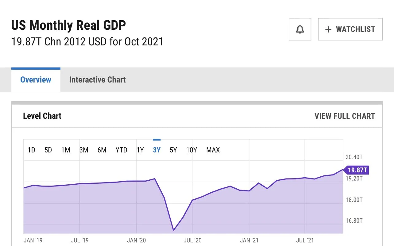
Task: Select the 5D time range
Action: (x=48, y=150)
